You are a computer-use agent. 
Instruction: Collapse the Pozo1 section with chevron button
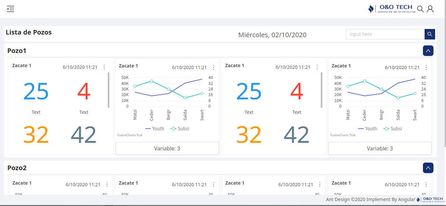pyautogui.click(x=428, y=51)
